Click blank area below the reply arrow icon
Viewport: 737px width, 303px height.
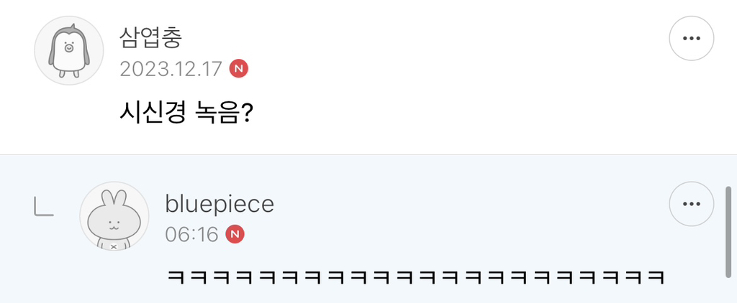click(x=42, y=266)
